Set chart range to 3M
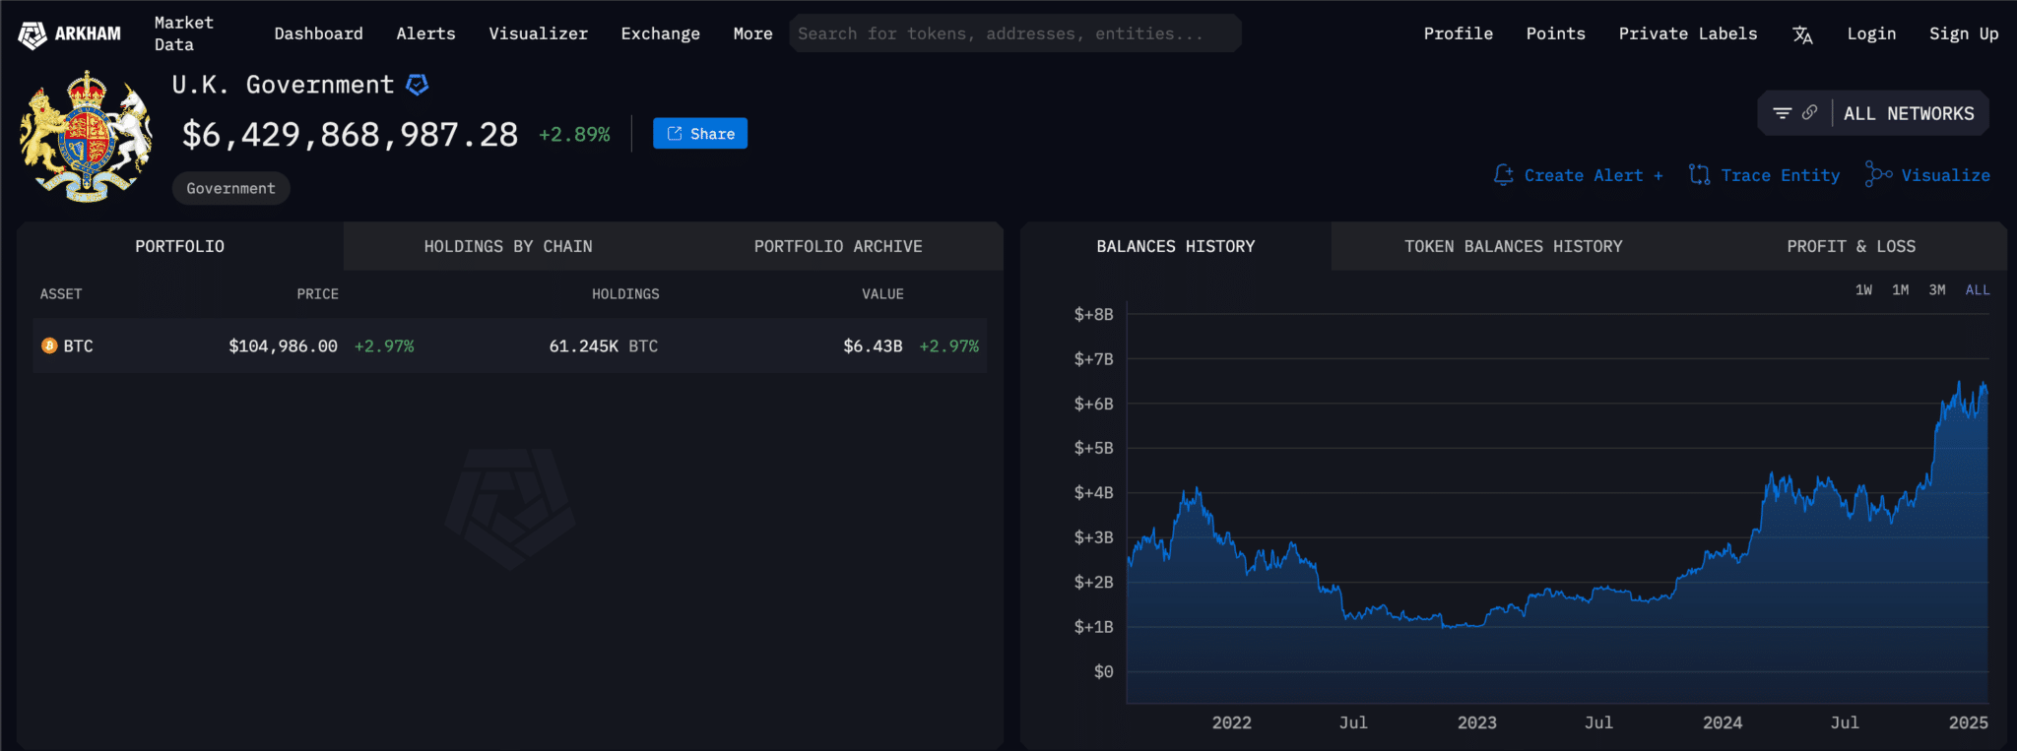 (1936, 289)
